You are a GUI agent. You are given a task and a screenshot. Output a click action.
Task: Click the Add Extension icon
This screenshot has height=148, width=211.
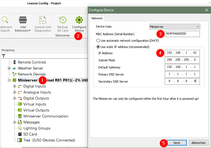click(23, 20)
